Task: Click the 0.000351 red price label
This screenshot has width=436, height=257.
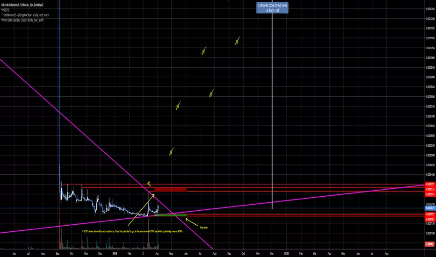Action: click(430, 184)
